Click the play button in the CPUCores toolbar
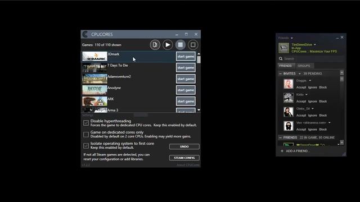The height and width of the screenshot is (202, 360). tap(168, 45)
